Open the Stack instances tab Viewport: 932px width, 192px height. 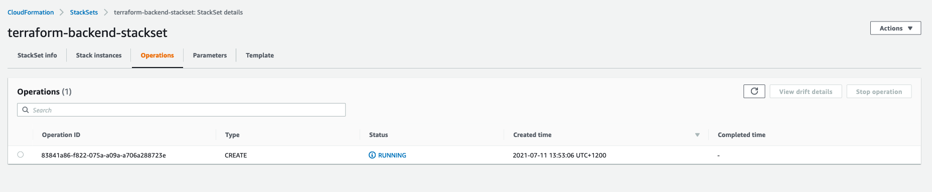(99, 55)
